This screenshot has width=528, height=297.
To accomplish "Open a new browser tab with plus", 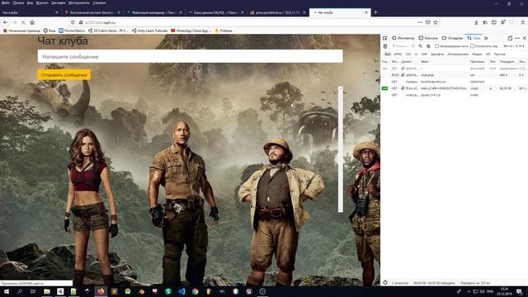I will [x=375, y=12].
